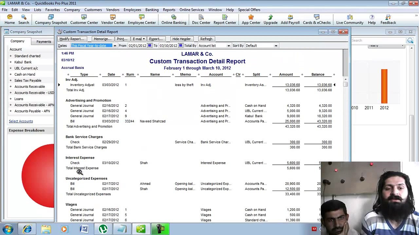Toggle the Kabul Bank account bullet
The image size is (419, 235).
(x=10, y=62)
